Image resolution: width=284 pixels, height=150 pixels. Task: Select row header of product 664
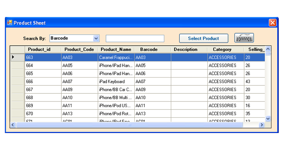click(x=17, y=65)
